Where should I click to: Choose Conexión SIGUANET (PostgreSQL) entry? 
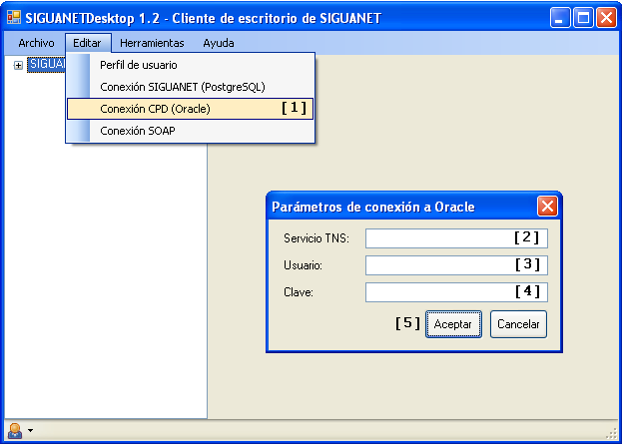191,87
